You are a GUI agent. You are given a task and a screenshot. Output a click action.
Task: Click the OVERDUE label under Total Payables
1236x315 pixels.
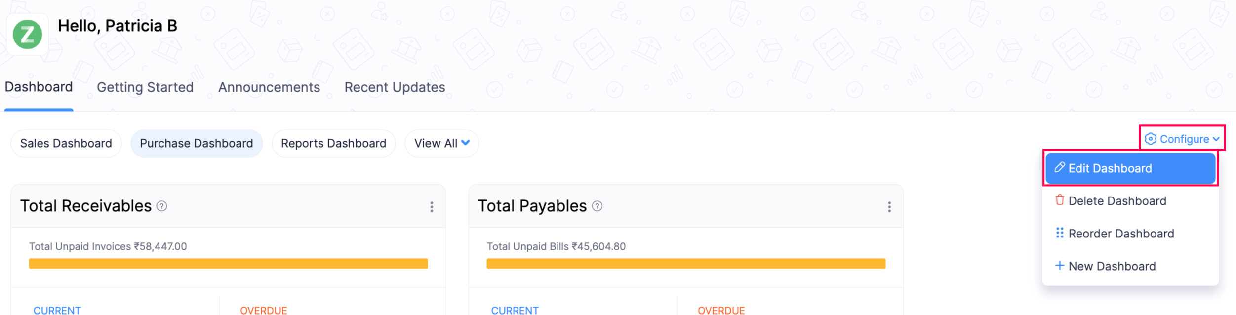721,310
